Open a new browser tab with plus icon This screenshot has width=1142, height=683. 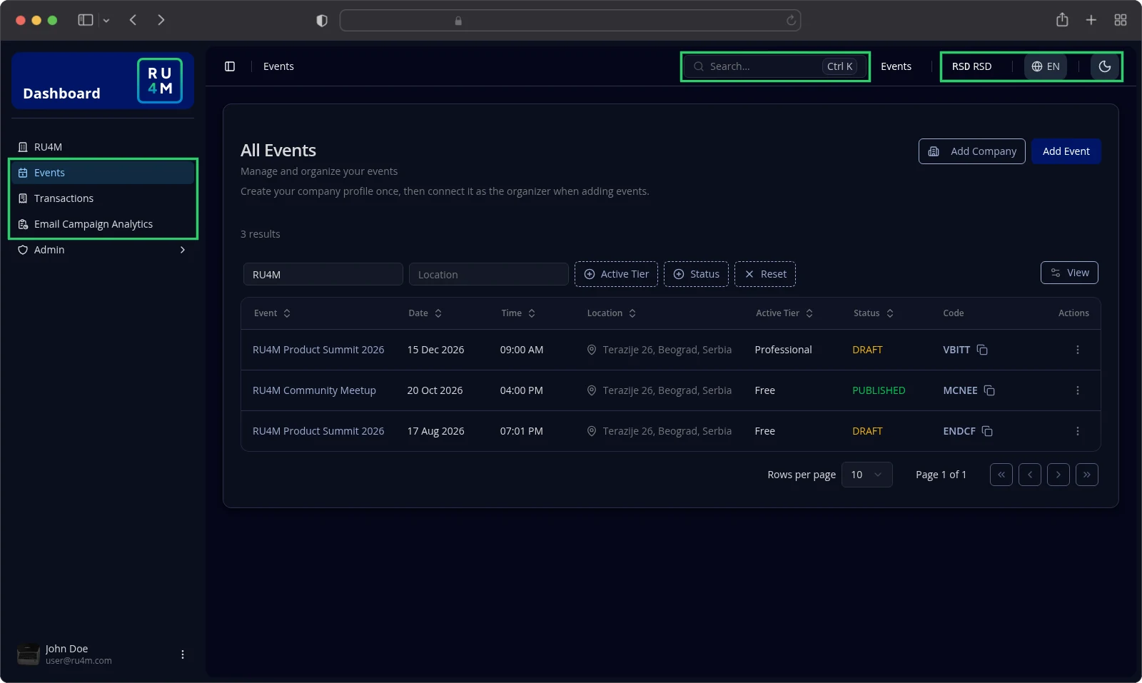(1091, 20)
